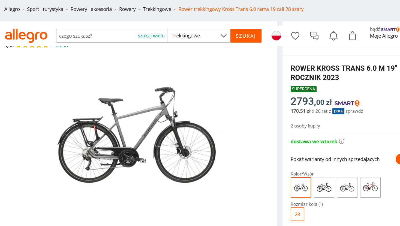Select the black bike color variant
The image size is (400, 226).
(324, 187)
